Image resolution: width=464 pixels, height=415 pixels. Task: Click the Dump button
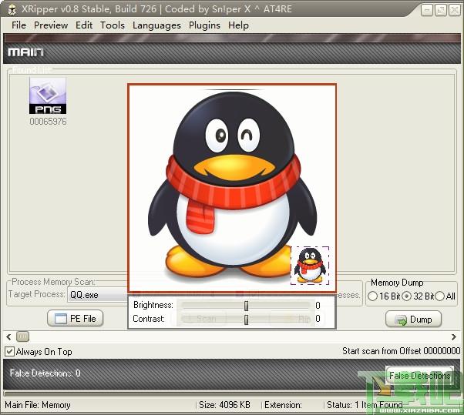click(x=413, y=320)
